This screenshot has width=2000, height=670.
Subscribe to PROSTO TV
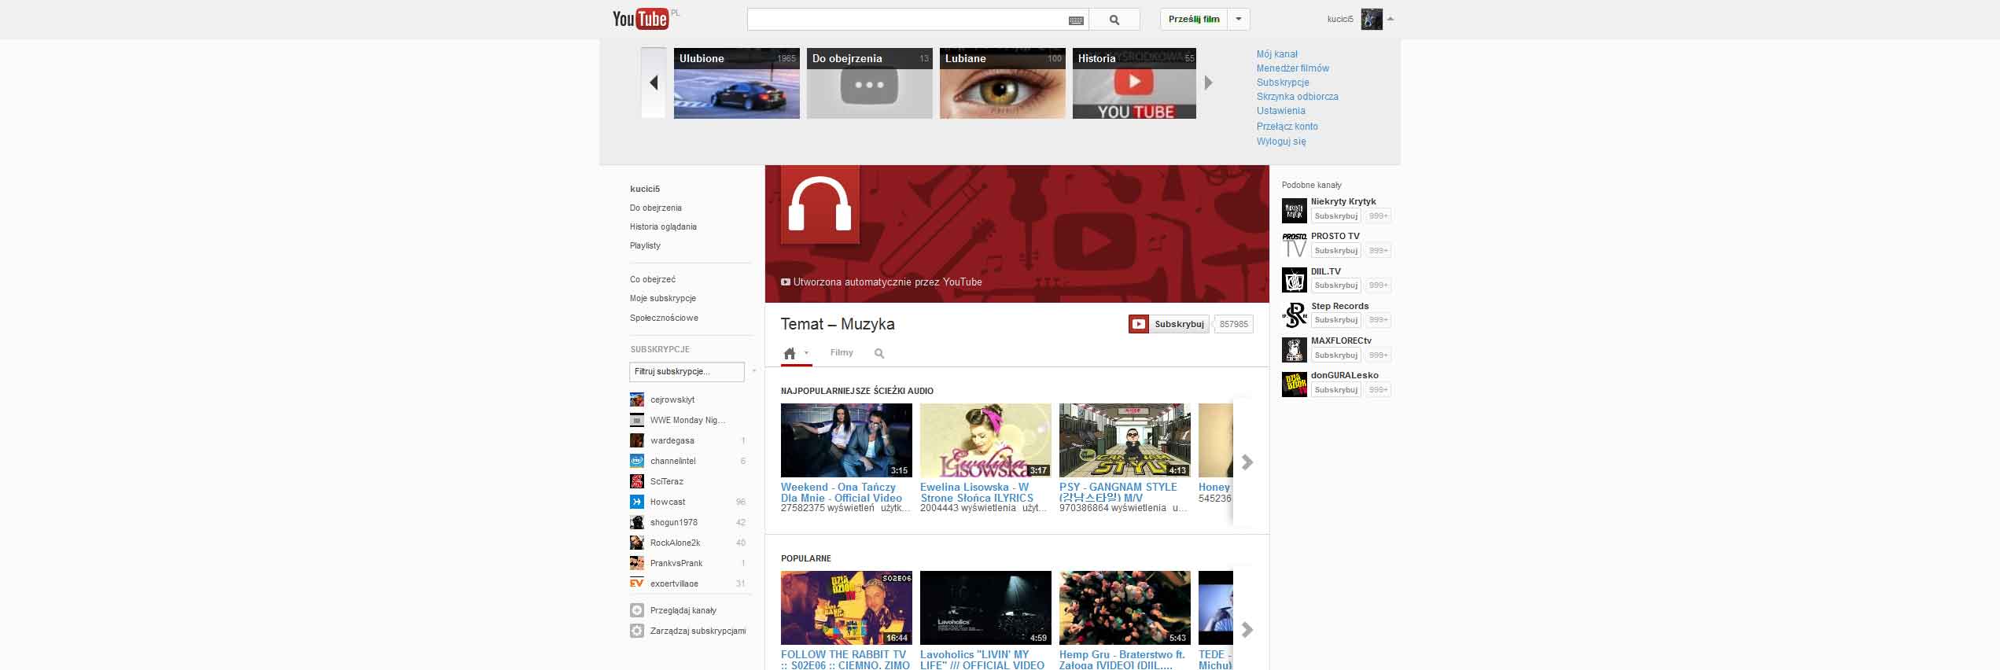tap(1336, 251)
